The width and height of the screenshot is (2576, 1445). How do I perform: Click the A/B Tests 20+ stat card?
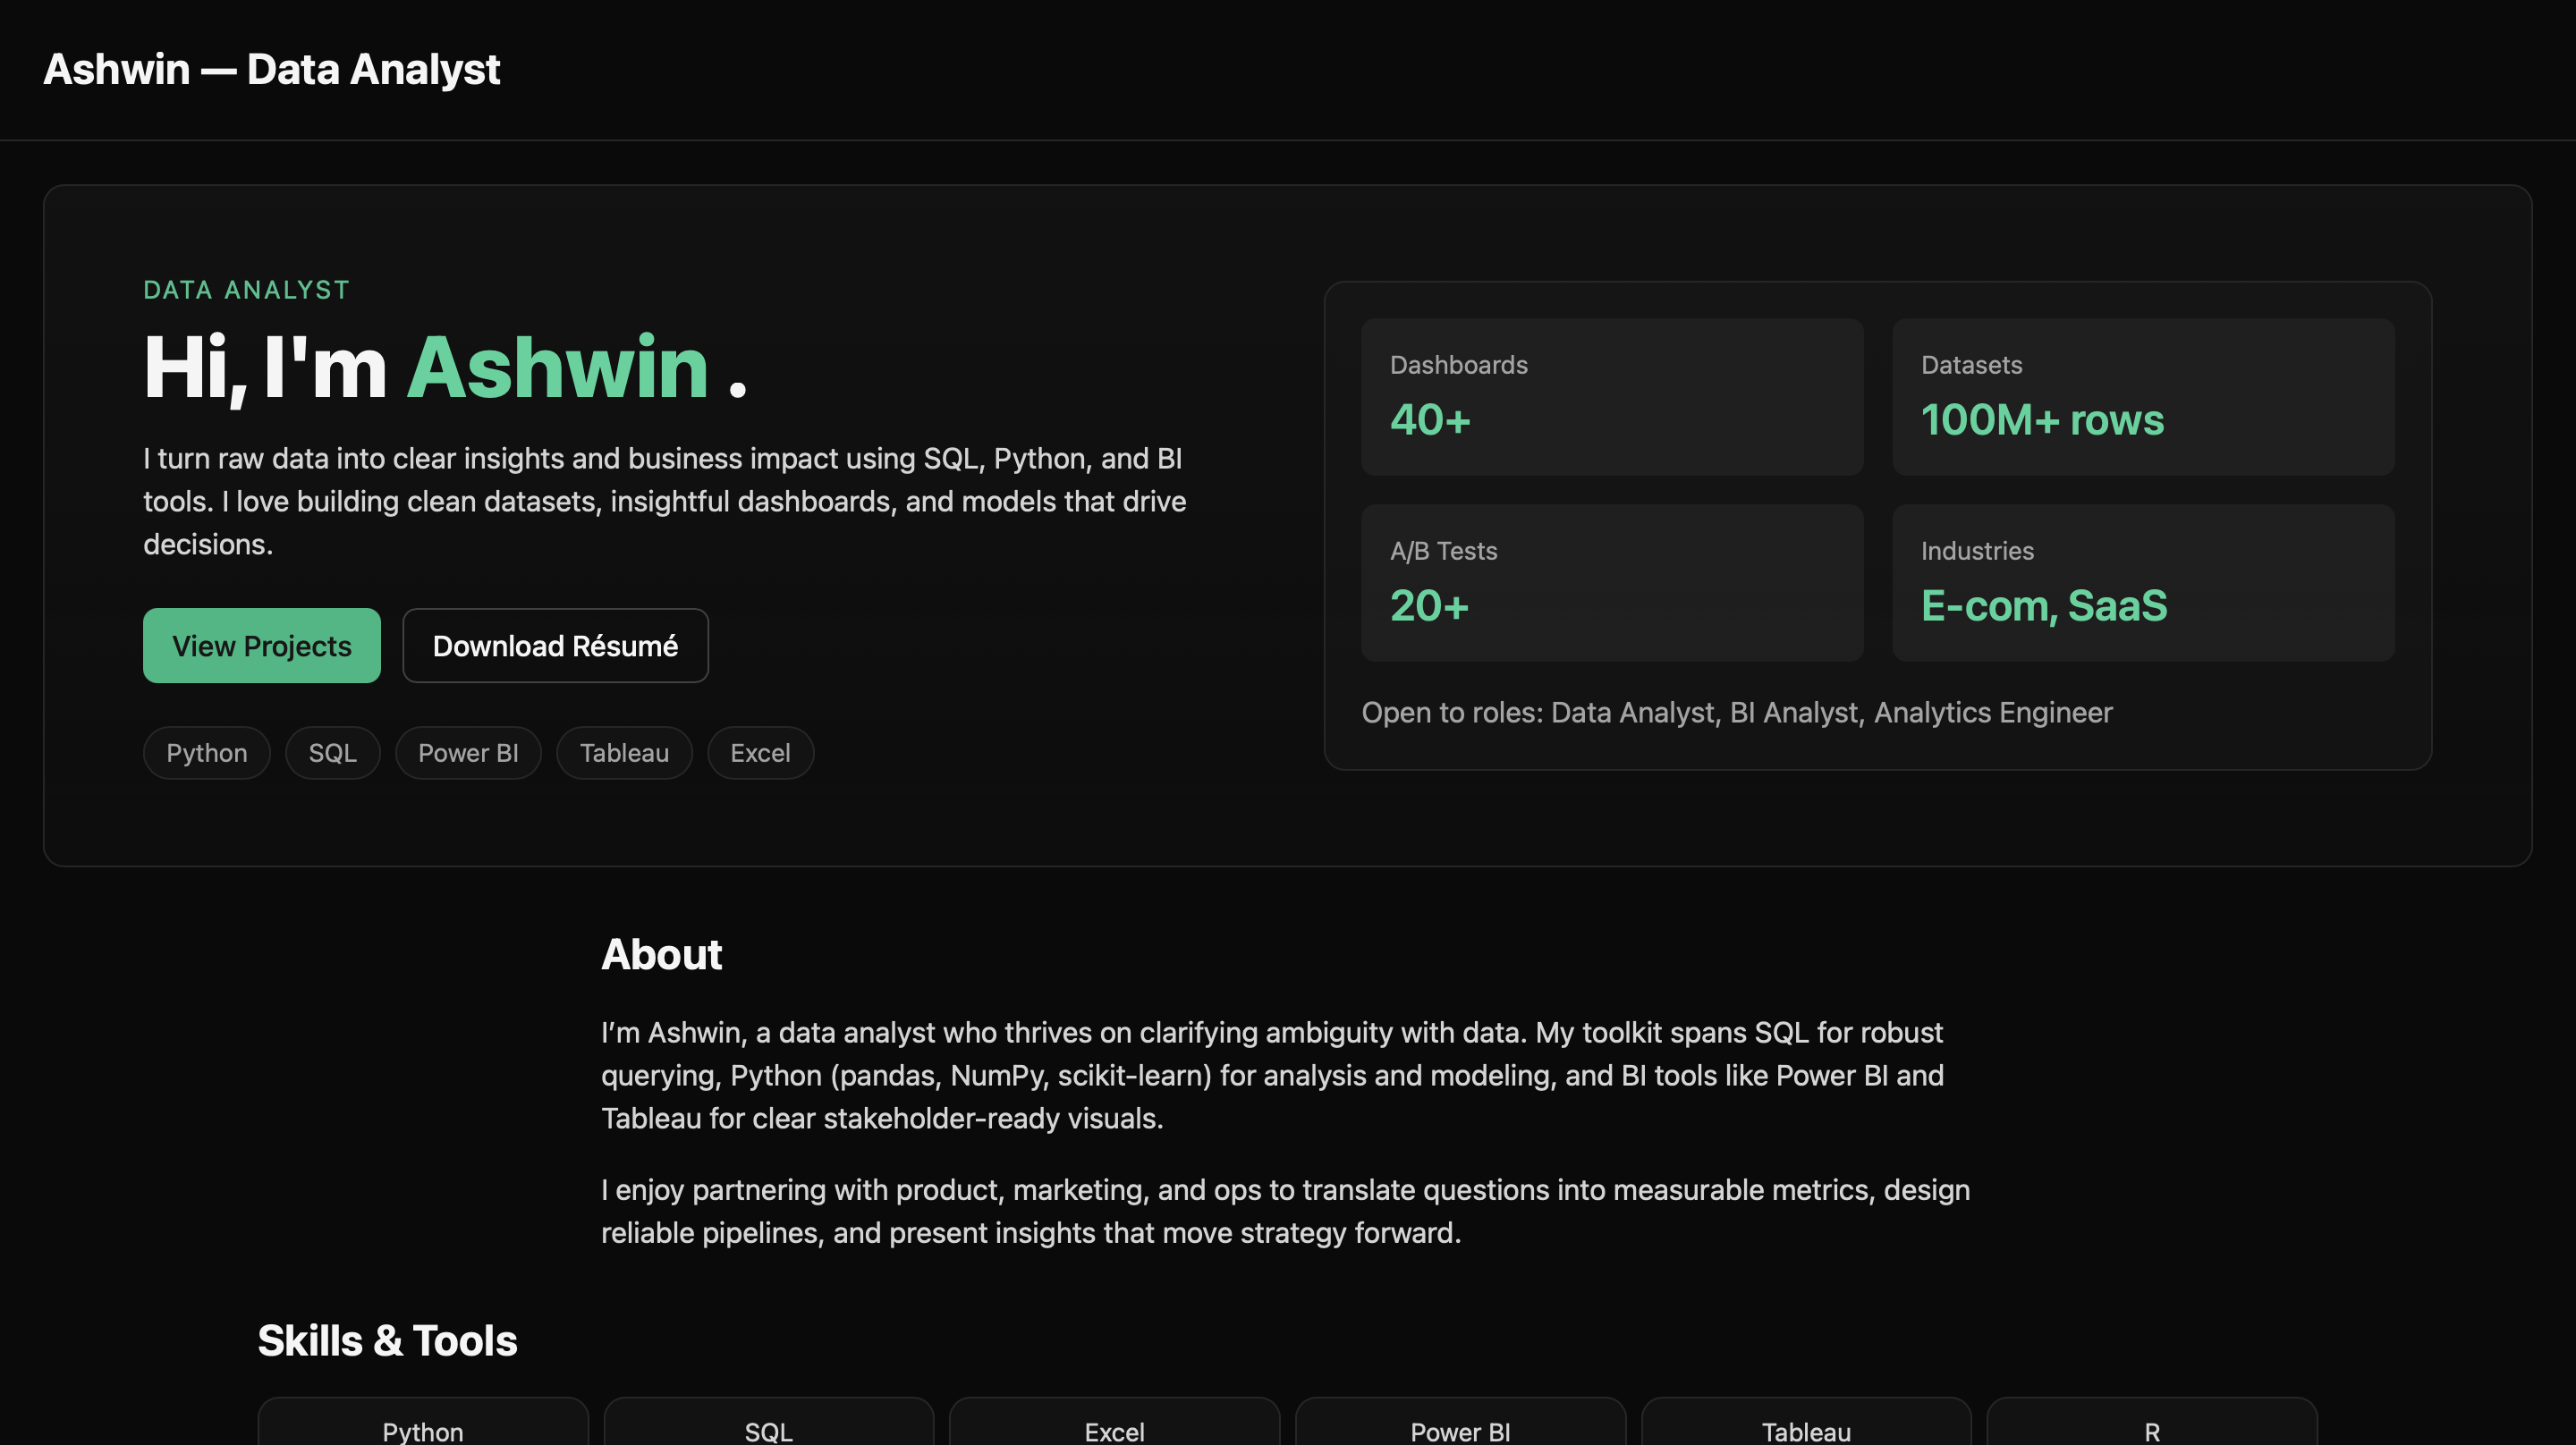(x=1611, y=582)
